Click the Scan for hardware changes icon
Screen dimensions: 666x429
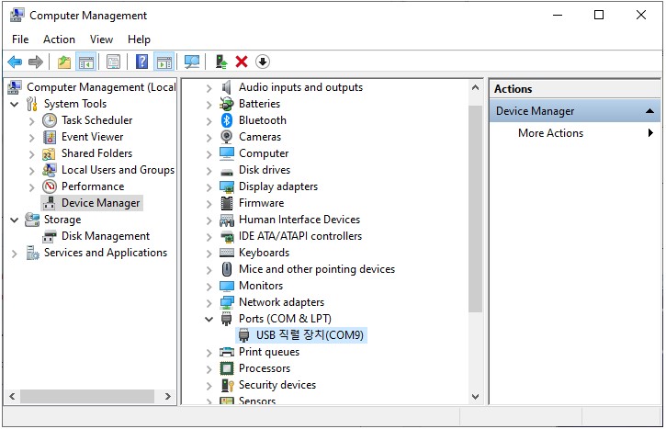pos(192,62)
